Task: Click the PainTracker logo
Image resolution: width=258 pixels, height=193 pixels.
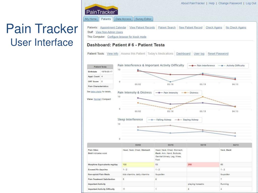Action: (x=101, y=10)
